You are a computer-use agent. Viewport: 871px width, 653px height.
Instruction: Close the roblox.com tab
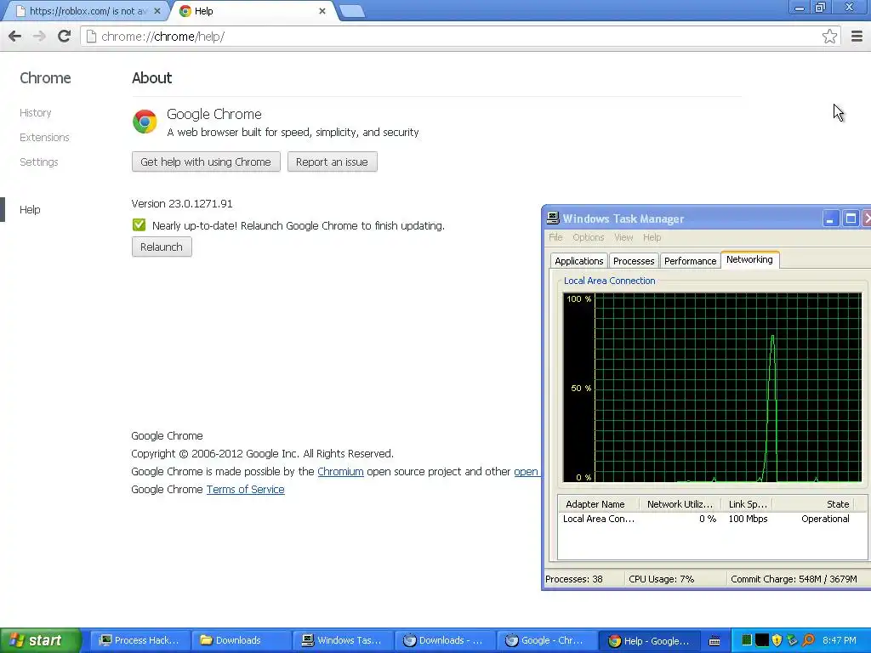[x=157, y=11]
